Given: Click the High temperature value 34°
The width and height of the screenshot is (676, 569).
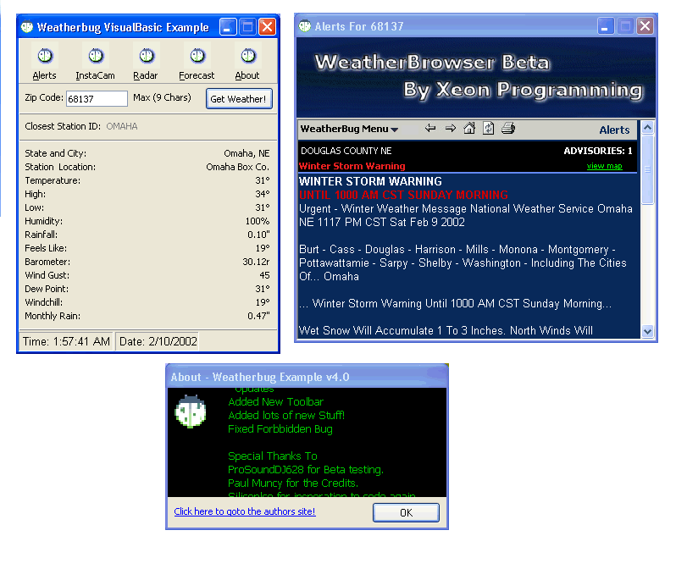Looking at the screenshot, I should (x=263, y=194).
